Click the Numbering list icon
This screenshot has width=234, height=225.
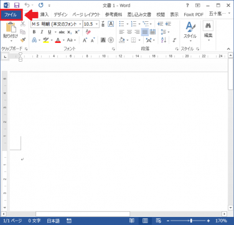click(x=134, y=24)
